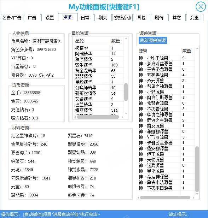The image size is (208, 218).
Task: Open the 游戏活动 tab
Action: [122, 18]
